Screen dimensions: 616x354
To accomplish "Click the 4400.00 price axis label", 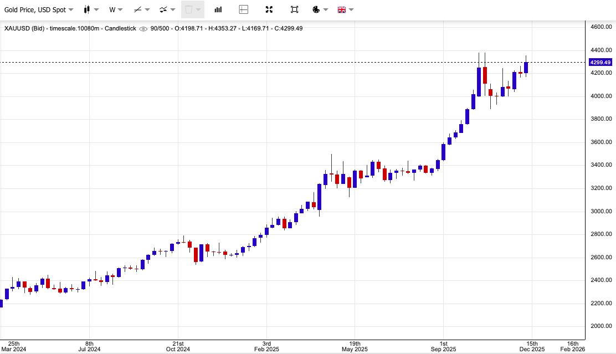I will coord(600,50).
